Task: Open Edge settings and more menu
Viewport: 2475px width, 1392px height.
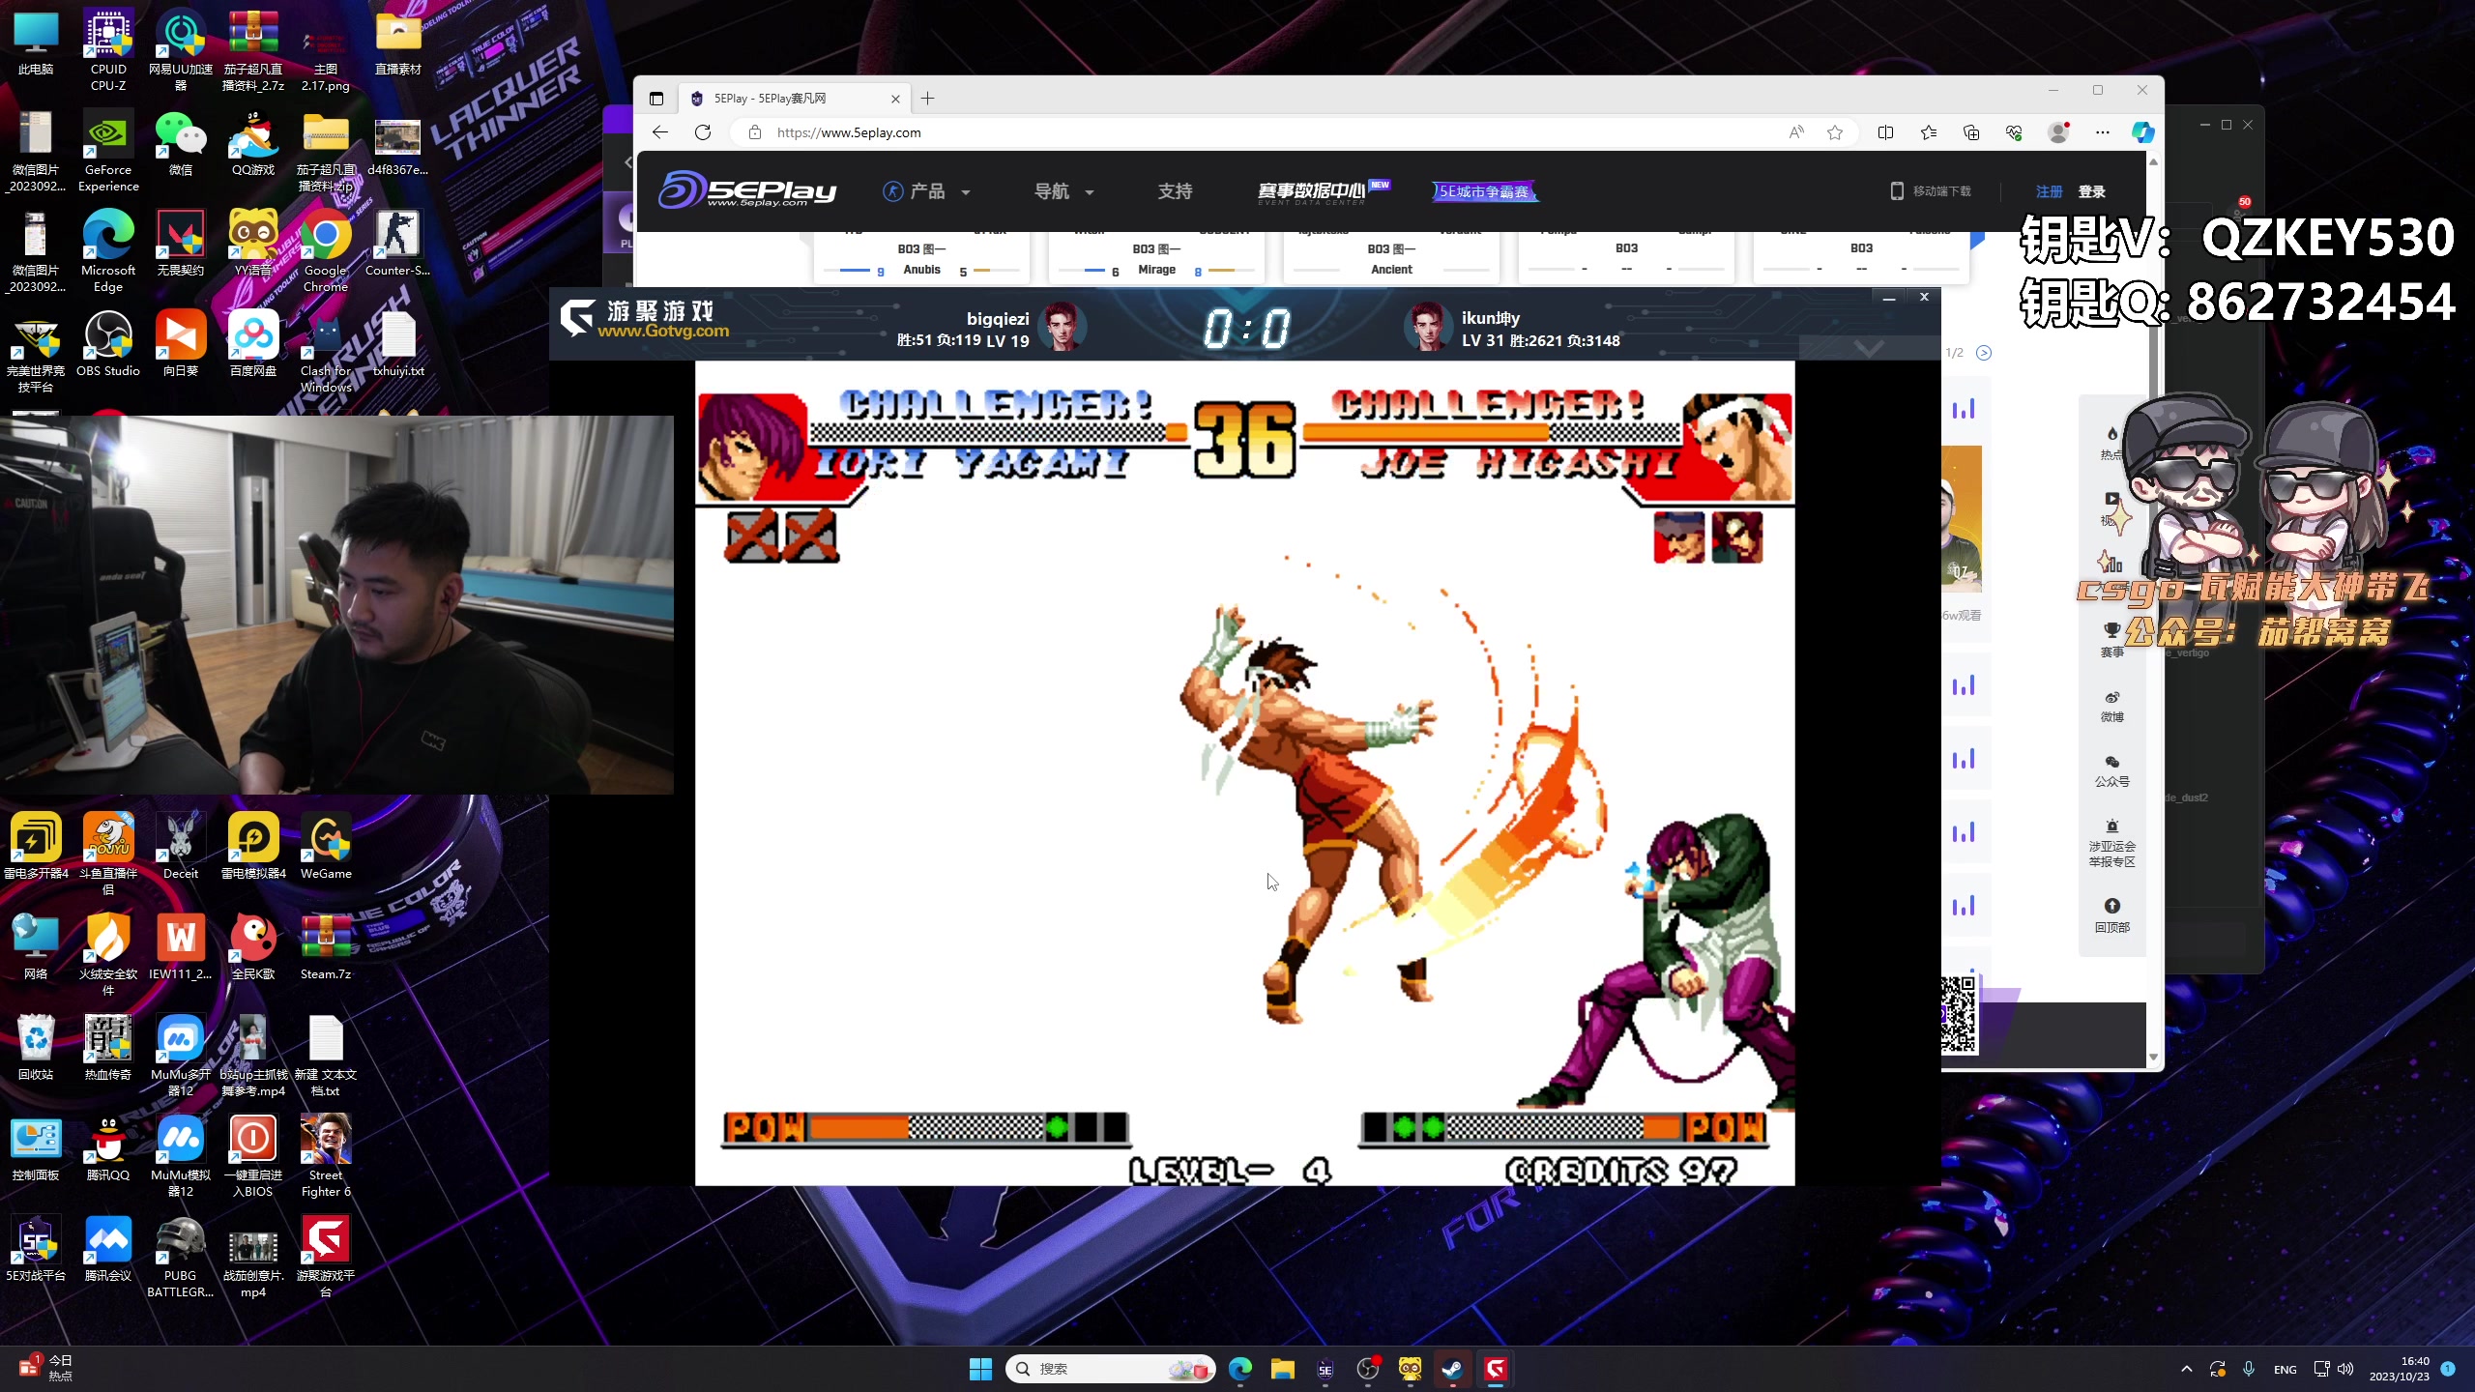Action: click(x=2103, y=132)
